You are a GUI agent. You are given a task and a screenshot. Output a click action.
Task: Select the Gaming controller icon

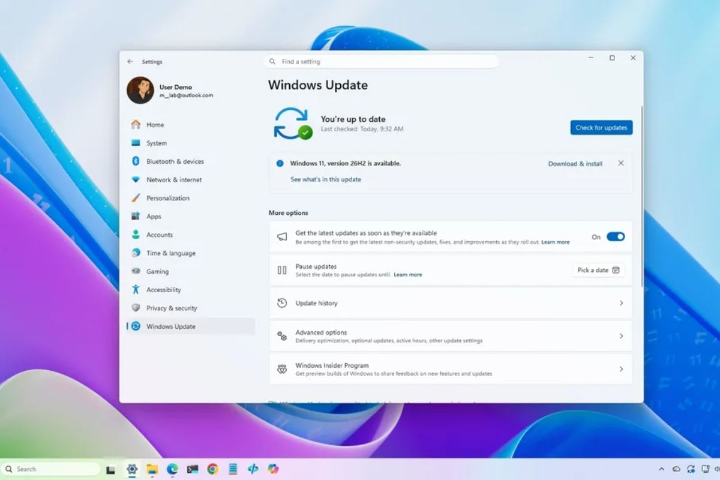click(136, 271)
